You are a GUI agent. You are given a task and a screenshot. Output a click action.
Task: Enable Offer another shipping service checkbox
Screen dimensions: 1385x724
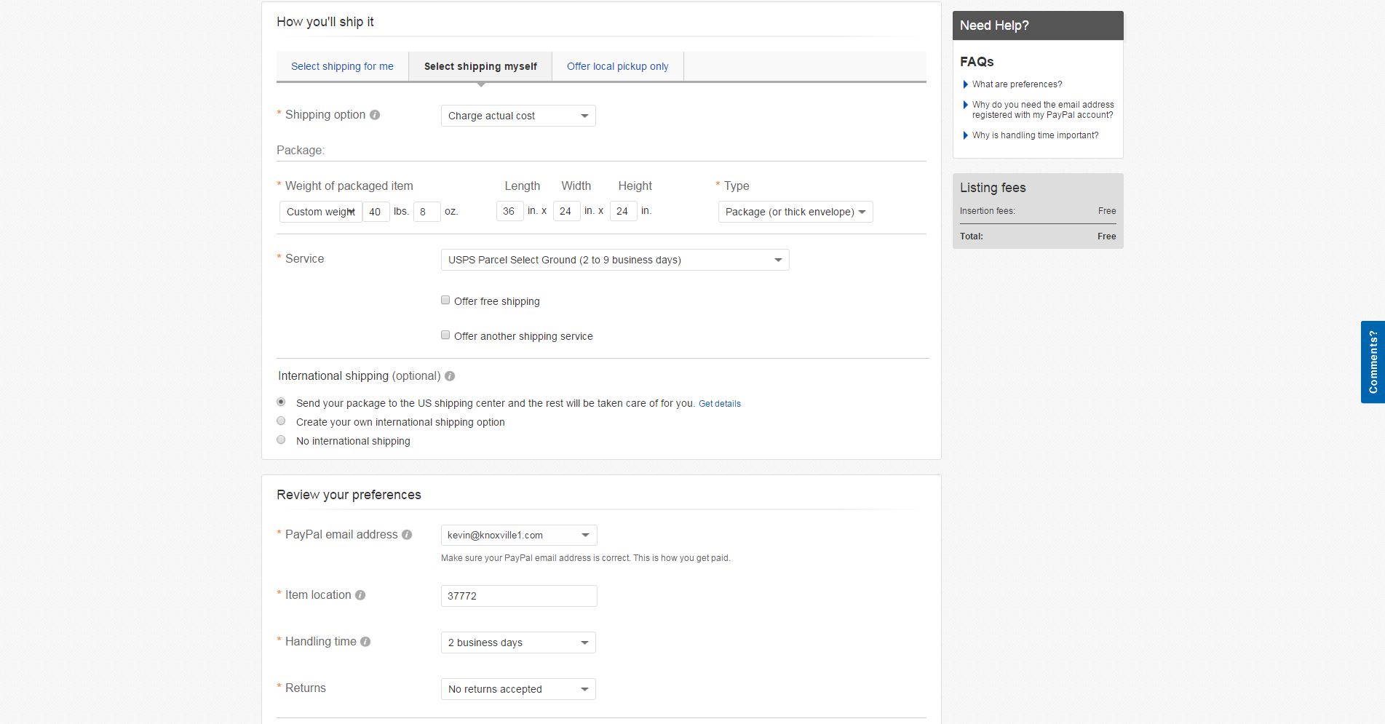(445, 335)
